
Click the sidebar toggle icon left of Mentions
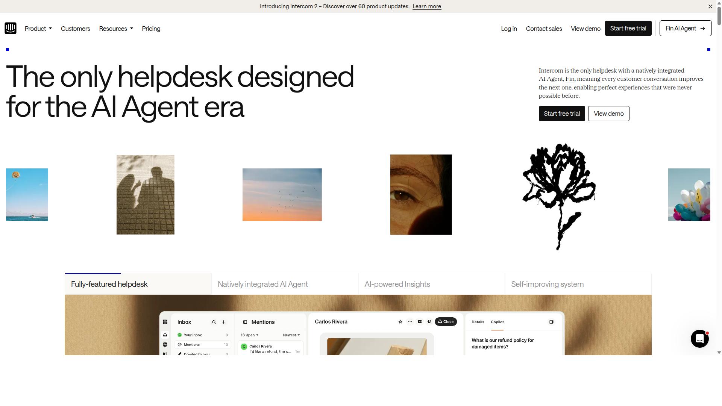[x=245, y=322]
